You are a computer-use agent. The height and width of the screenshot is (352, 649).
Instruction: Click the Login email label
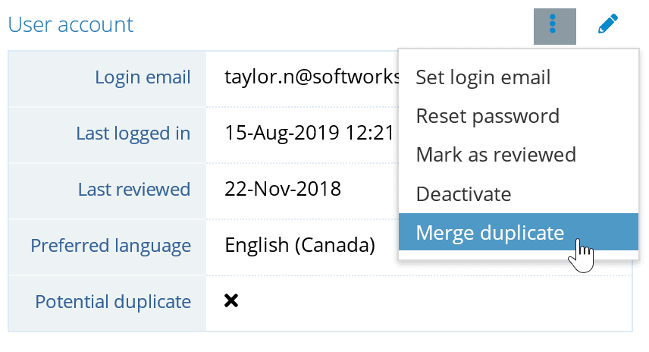coord(143,77)
